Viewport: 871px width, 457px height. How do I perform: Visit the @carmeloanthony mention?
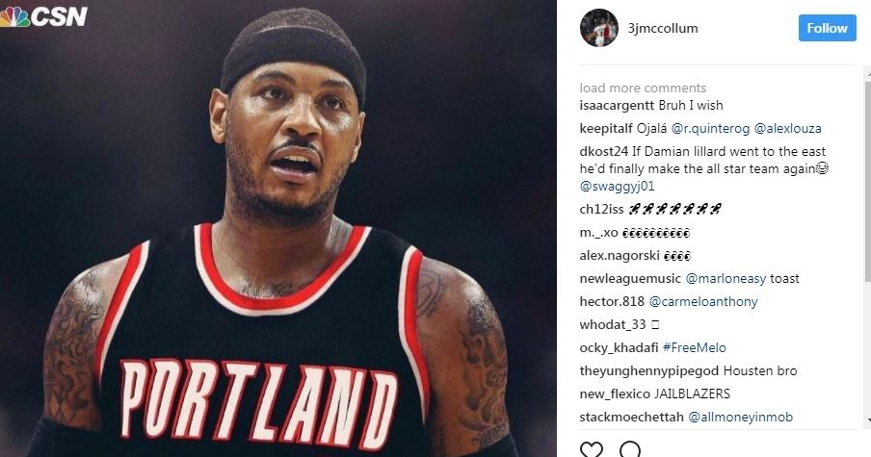point(703,302)
